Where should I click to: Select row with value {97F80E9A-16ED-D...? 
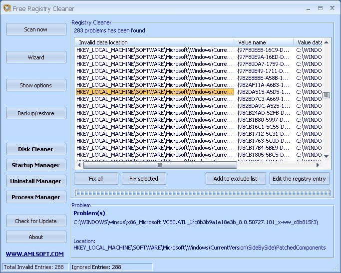pyautogui.click(x=199, y=57)
